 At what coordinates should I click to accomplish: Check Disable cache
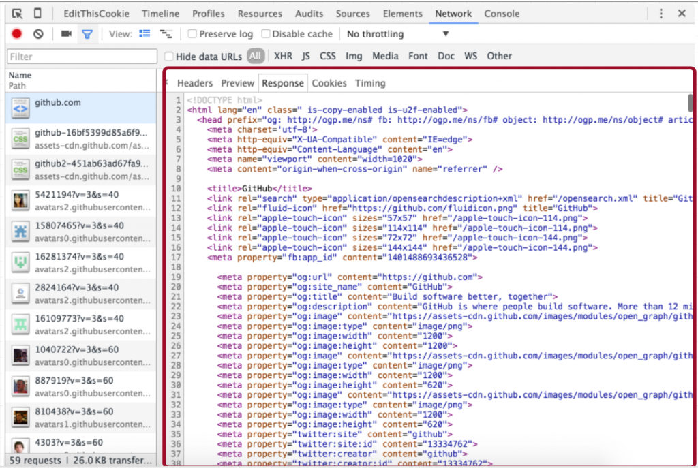tap(268, 33)
